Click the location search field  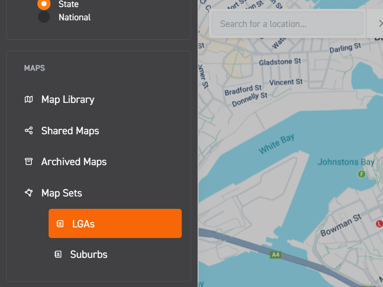(x=287, y=23)
